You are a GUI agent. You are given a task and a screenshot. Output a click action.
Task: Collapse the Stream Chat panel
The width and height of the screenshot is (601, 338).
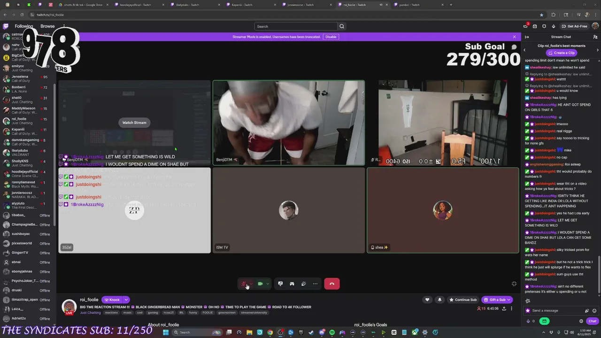click(x=527, y=37)
